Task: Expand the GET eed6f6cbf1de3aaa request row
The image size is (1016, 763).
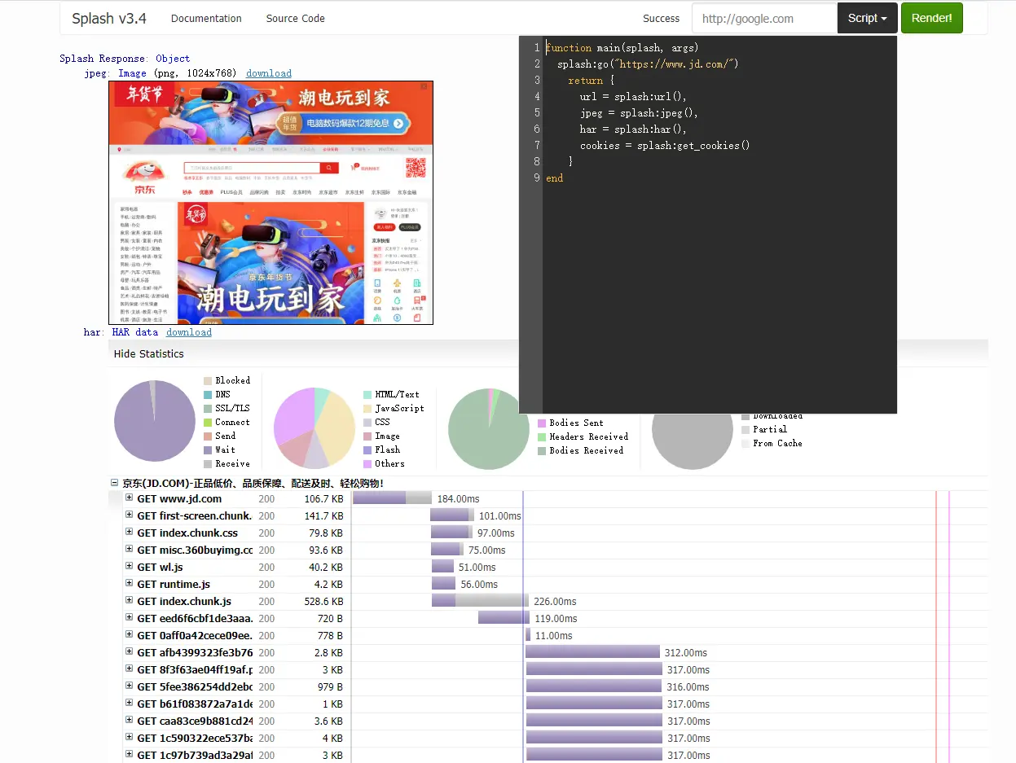Action: [x=129, y=617]
